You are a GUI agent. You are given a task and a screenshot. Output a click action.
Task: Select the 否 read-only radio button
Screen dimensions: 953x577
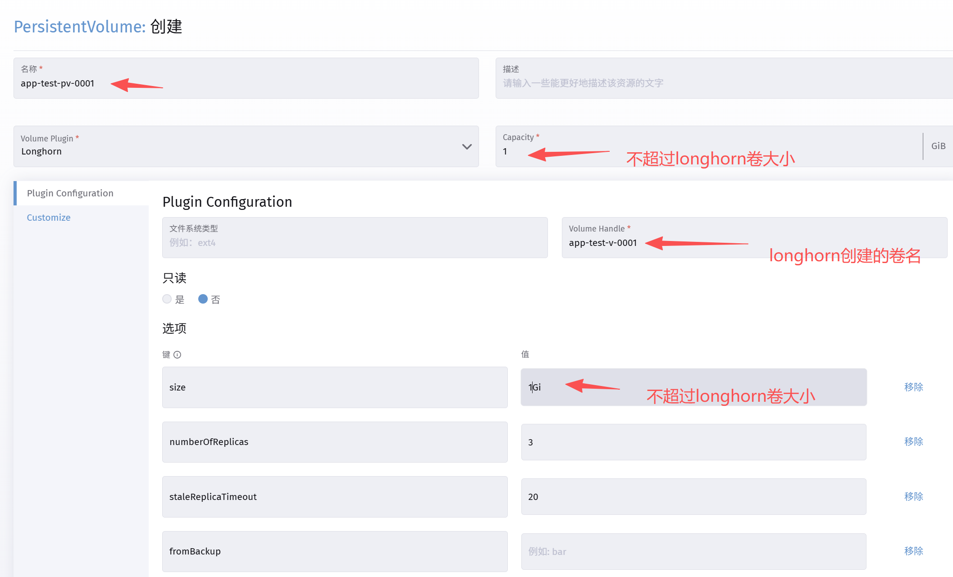point(203,299)
